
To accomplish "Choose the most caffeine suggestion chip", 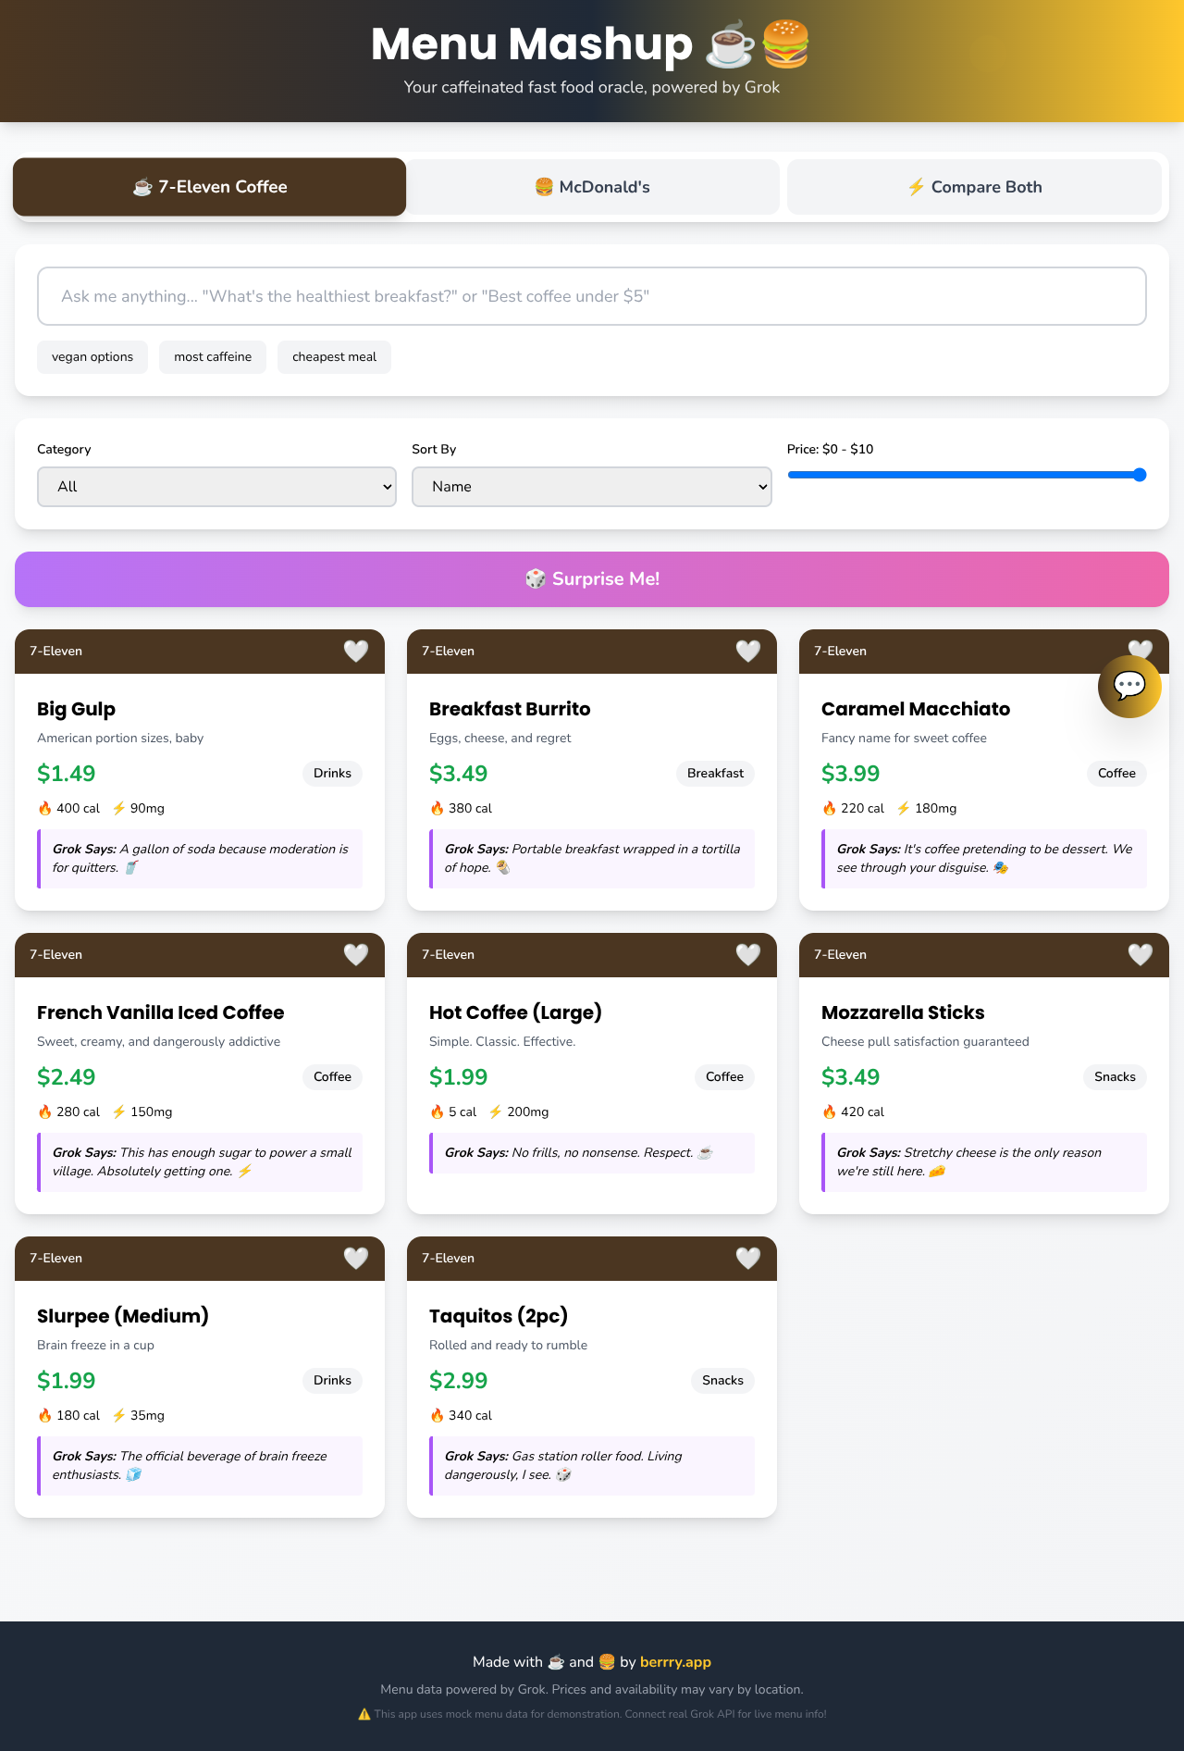I will click(213, 357).
